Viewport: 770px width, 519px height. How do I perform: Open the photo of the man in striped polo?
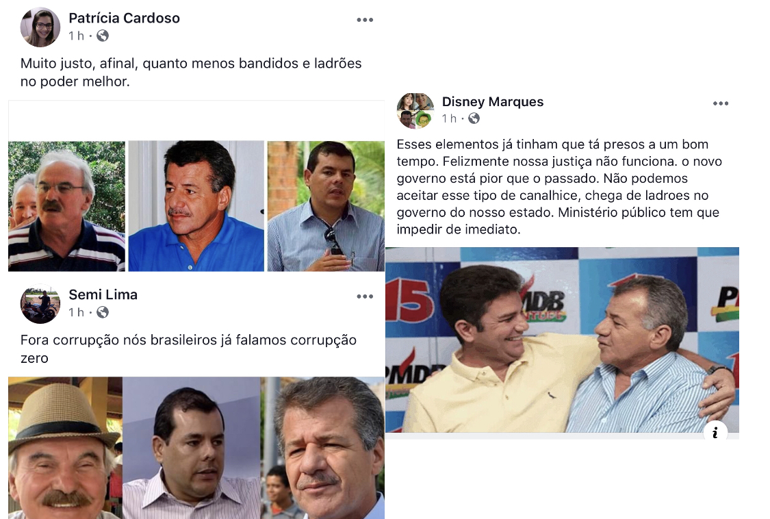click(67, 206)
